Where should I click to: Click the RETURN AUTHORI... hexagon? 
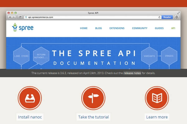pos(41,56)
